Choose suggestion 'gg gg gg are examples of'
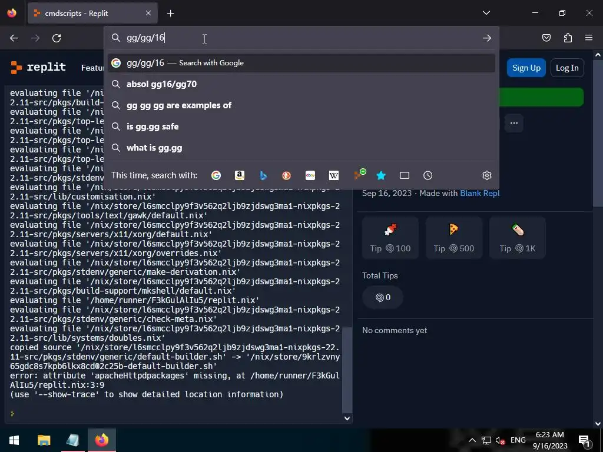This screenshot has width=603, height=452. [x=301, y=105]
